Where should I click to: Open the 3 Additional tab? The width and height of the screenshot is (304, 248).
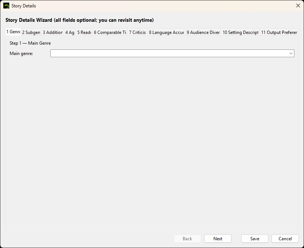(x=52, y=32)
